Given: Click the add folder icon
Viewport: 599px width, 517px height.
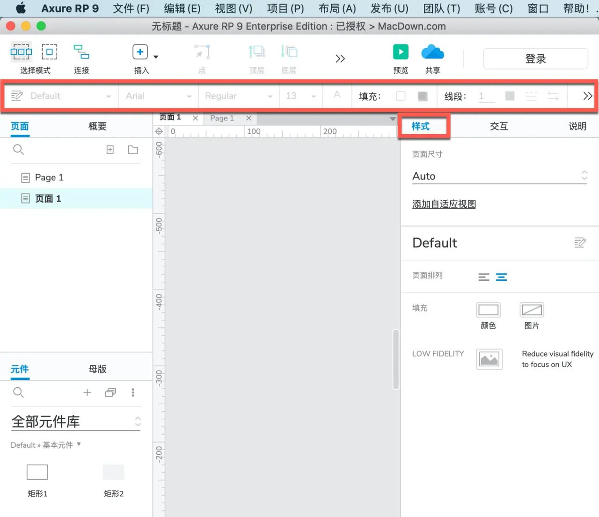Looking at the screenshot, I should (x=133, y=150).
